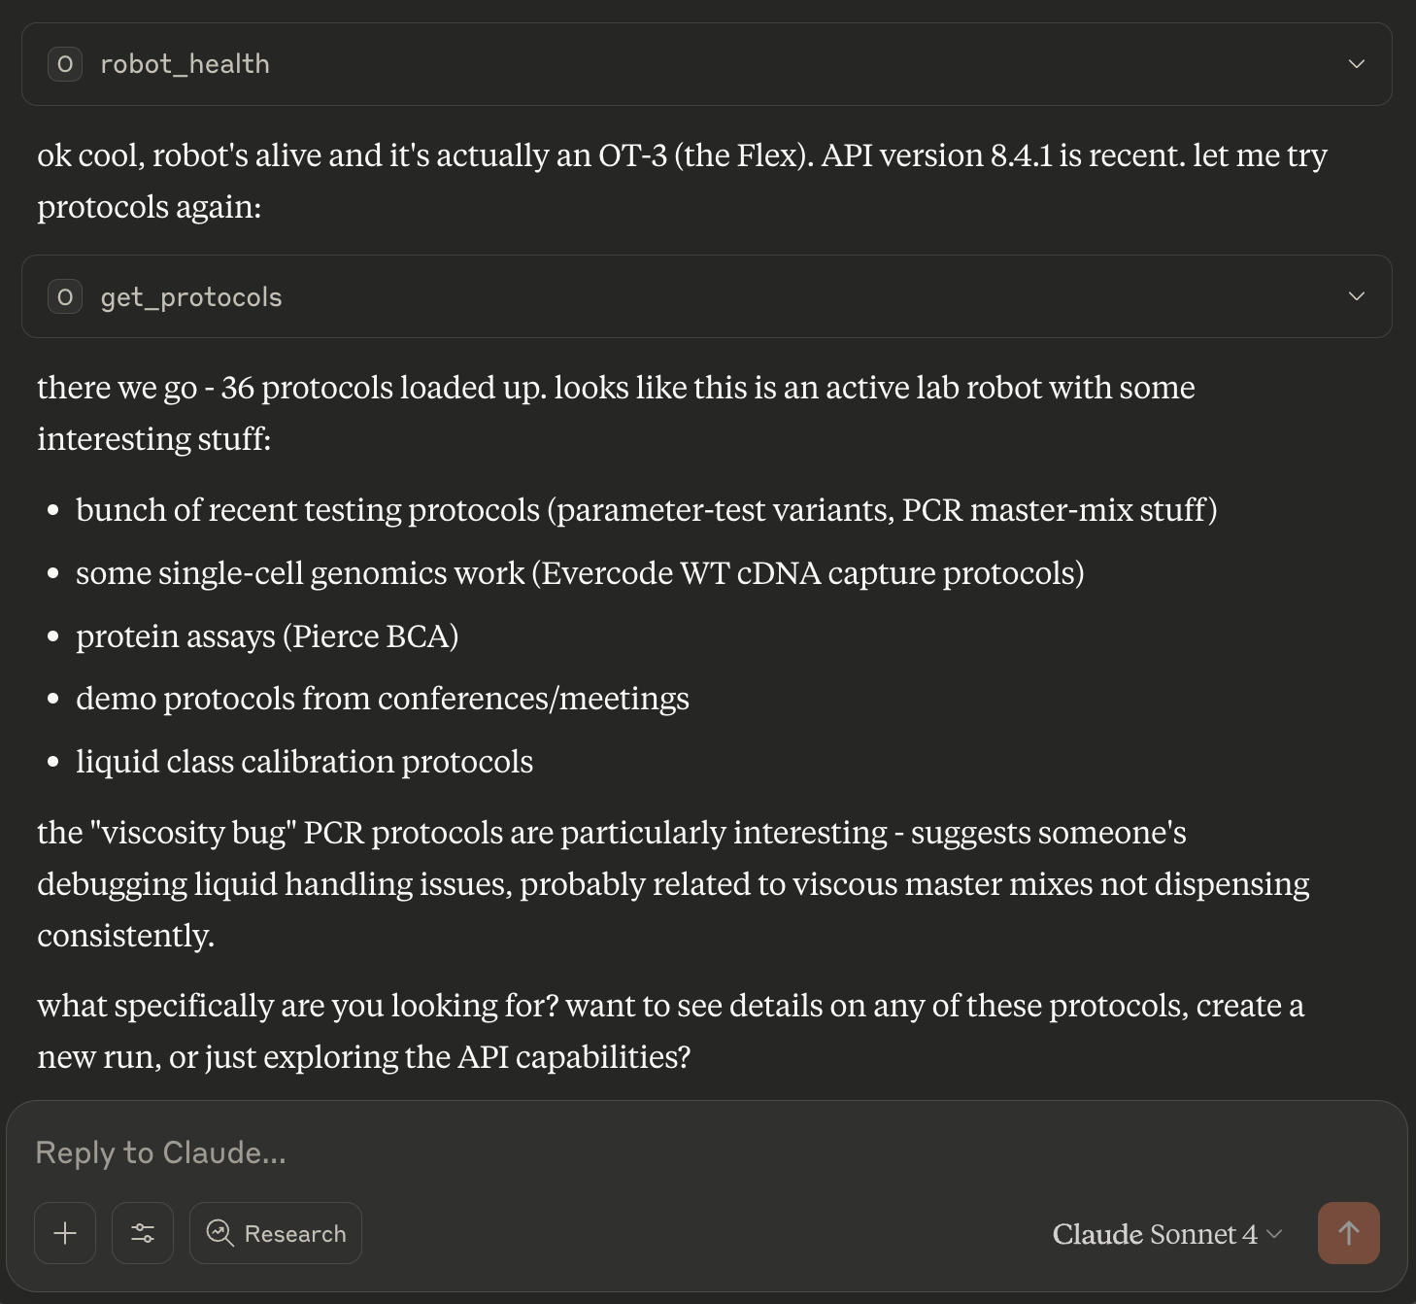Open the get_protocols tool call label

191,296
